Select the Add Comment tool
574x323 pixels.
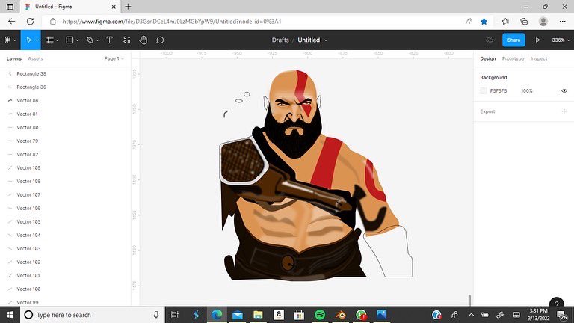tap(160, 40)
